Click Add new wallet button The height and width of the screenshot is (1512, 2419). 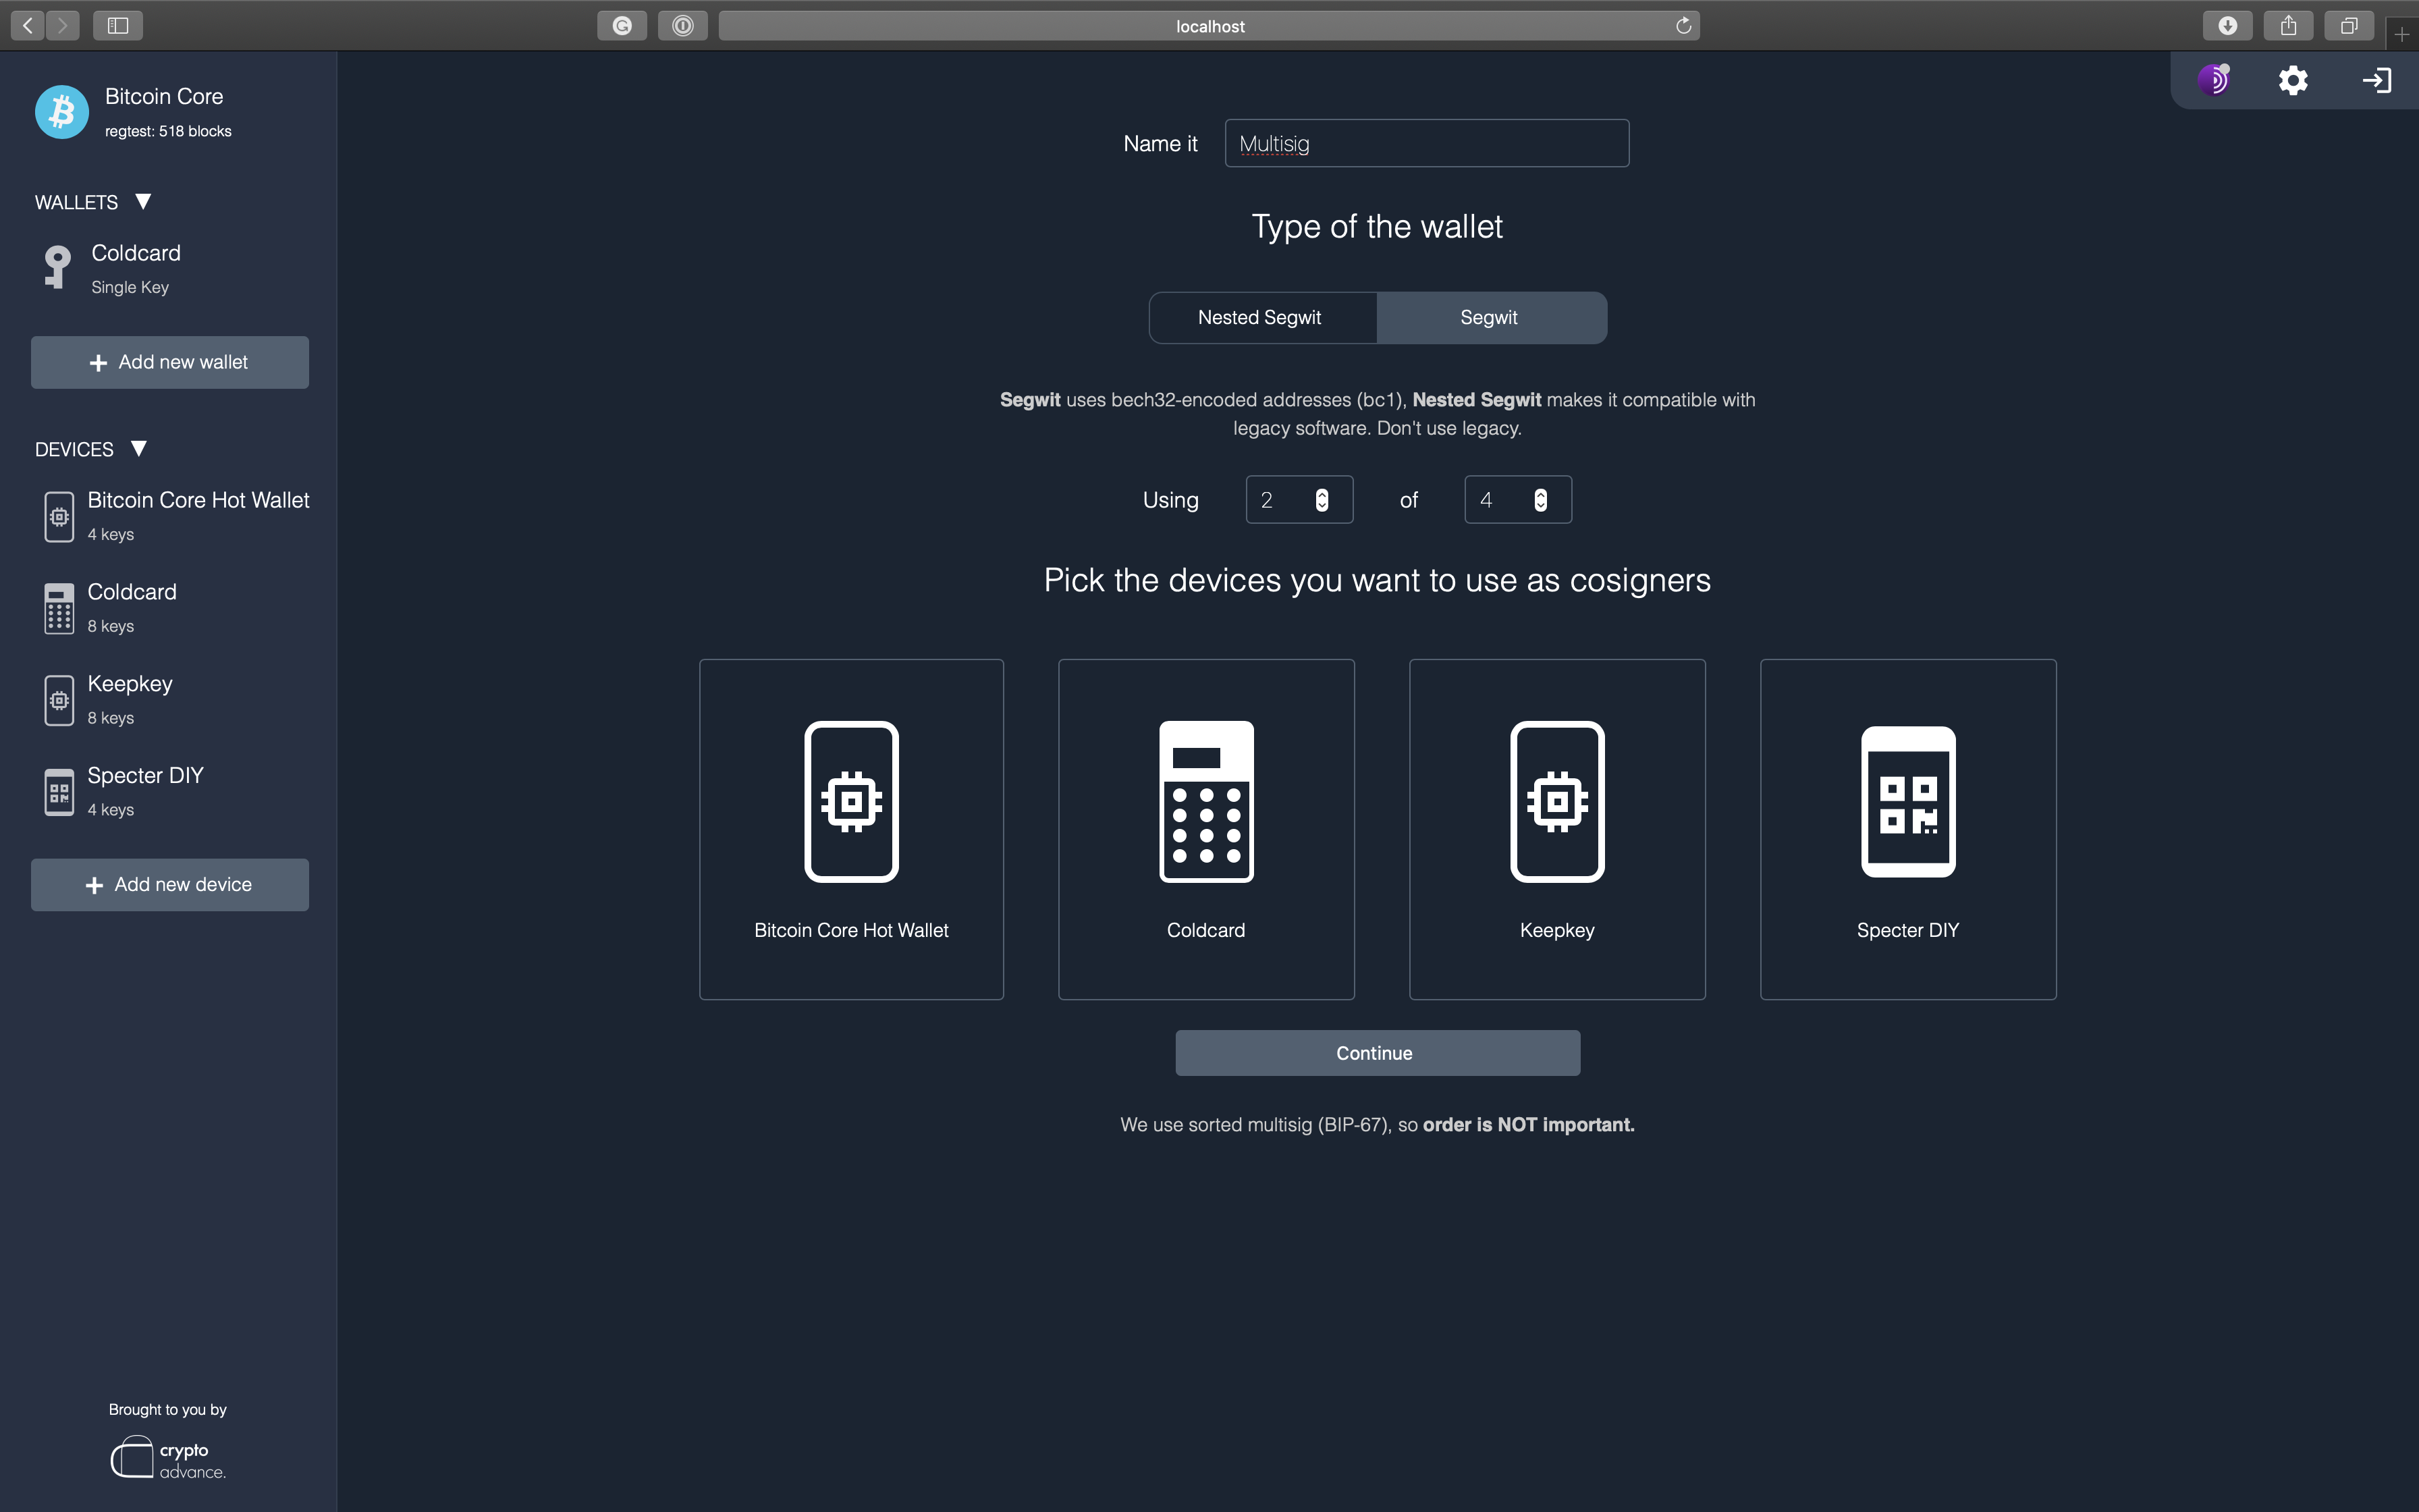170,362
